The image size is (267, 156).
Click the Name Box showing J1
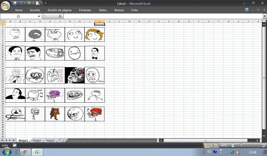click(19, 16)
